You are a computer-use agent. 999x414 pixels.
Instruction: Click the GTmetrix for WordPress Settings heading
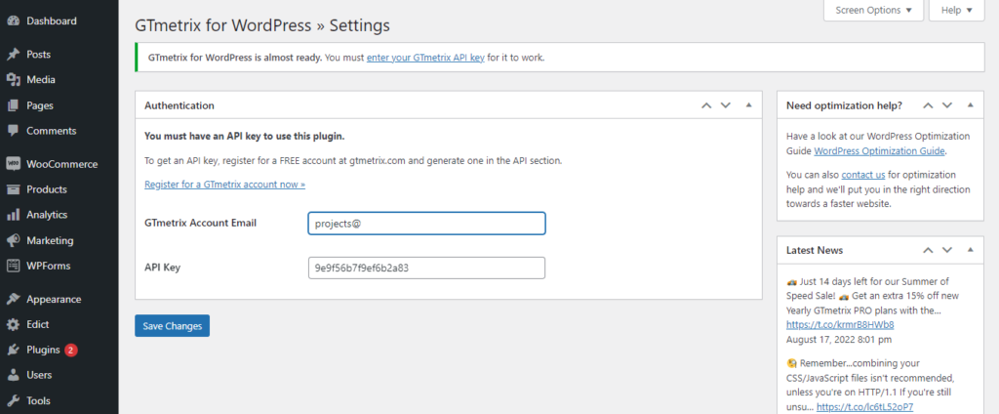tap(262, 25)
